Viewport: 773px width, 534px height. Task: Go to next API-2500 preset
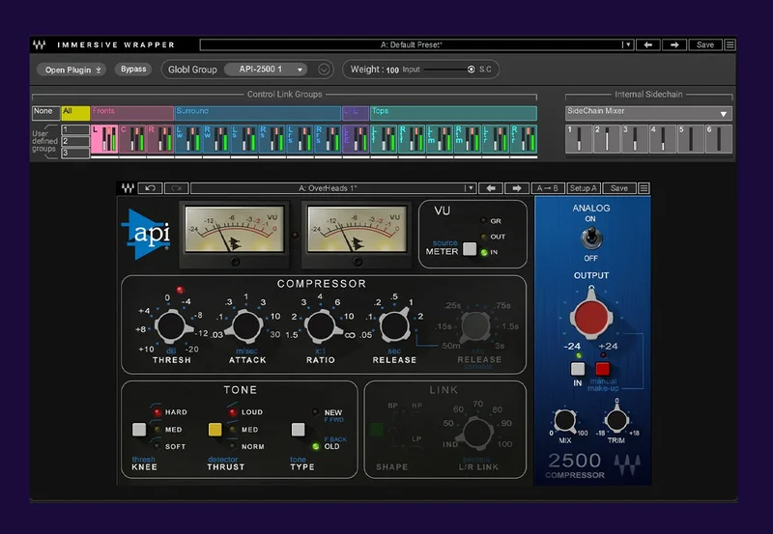(517, 188)
